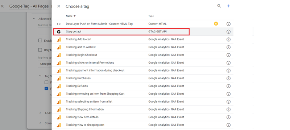Pick Tracking clicks on Internal Promotions tag
Viewport: 290px width, 130px height.
[90, 63]
